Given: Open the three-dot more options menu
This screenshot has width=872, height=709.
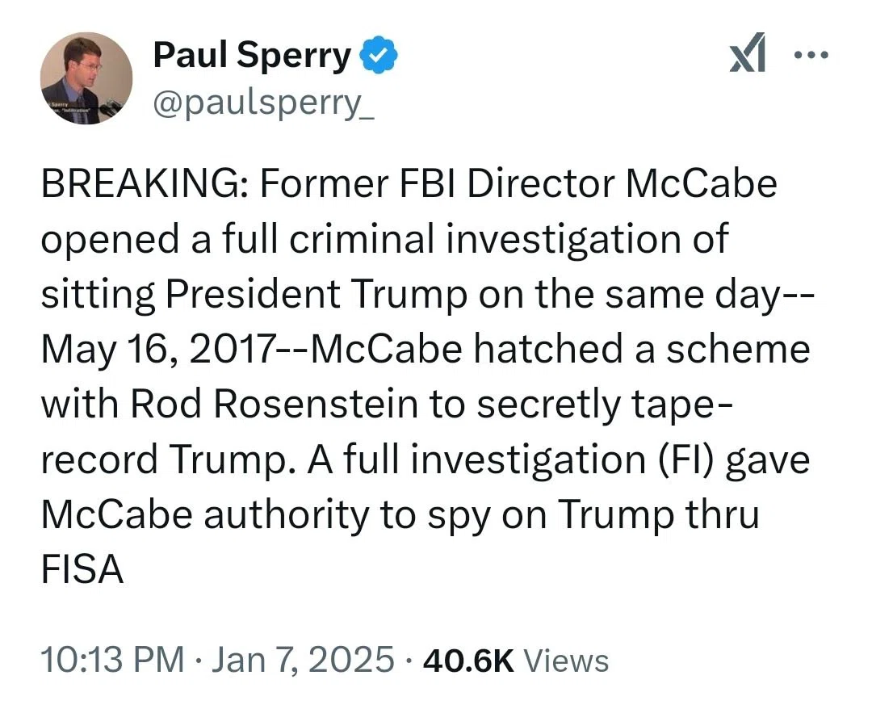Looking at the screenshot, I should (x=812, y=55).
